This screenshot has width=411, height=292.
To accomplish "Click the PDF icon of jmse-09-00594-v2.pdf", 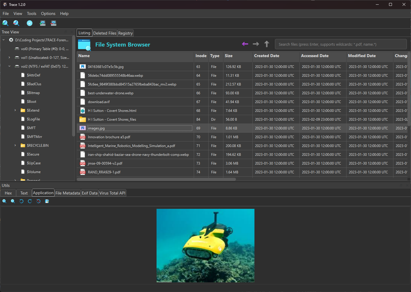I will [83, 163].
